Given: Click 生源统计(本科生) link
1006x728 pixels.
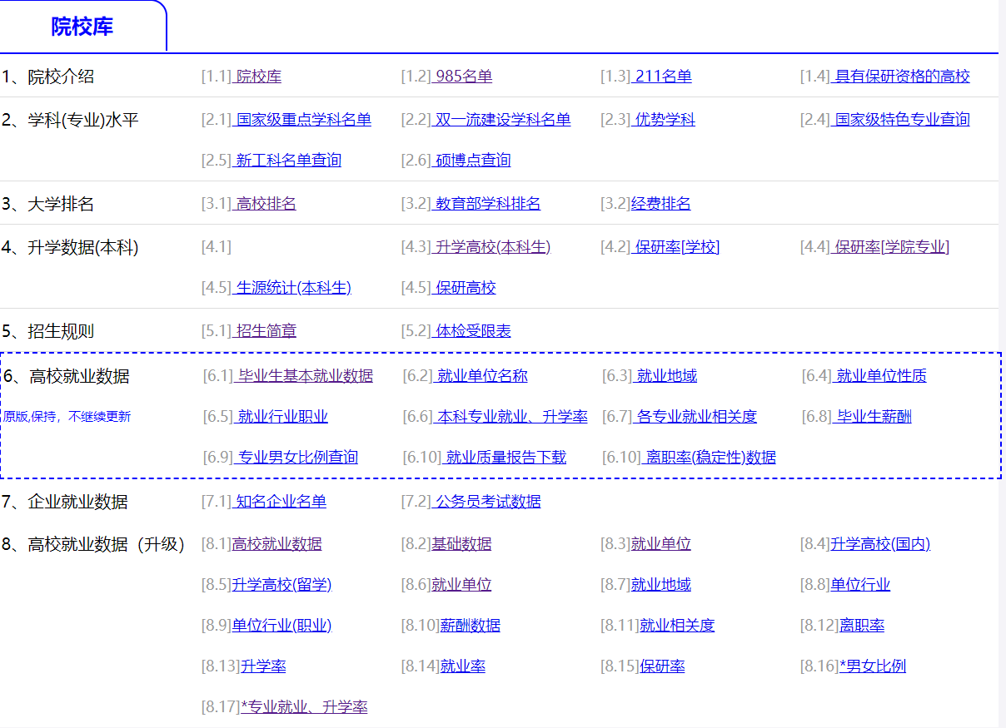Looking at the screenshot, I should click(292, 288).
